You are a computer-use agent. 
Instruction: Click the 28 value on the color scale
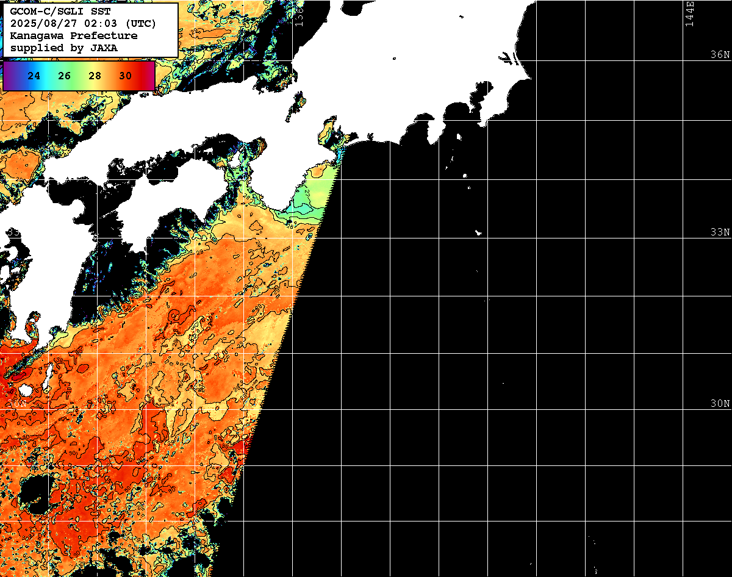95,76
